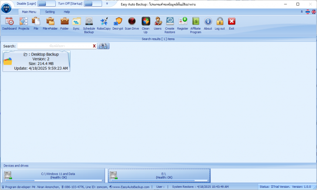The width and height of the screenshot is (317, 190).
Task: Open the quick access toolbar dropdown arrow
Action: click(107, 3)
